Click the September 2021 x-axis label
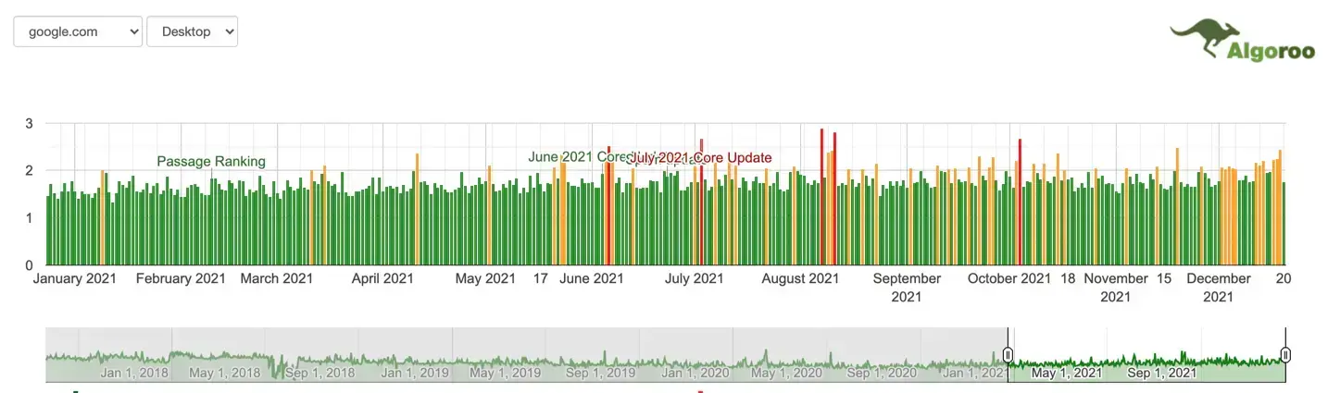This screenshot has height=393, width=1328. click(907, 287)
